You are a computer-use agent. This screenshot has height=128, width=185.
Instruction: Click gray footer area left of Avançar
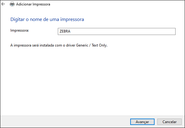[x=61, y=122]
